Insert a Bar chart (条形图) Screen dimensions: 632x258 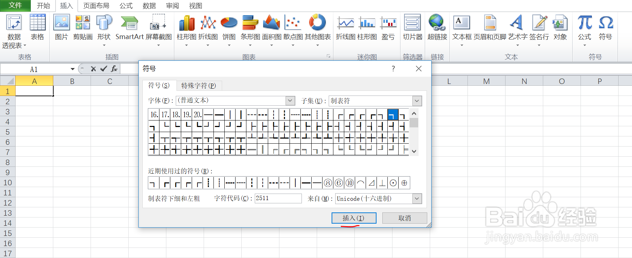[x=250, y=31]
